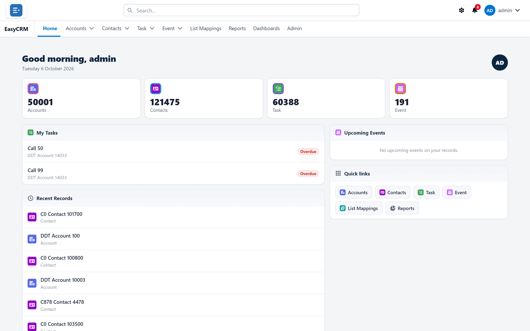Click the Overdue badge on Call 50
The height and width of the screenshot is (331, 530).
tap(308, 151)
